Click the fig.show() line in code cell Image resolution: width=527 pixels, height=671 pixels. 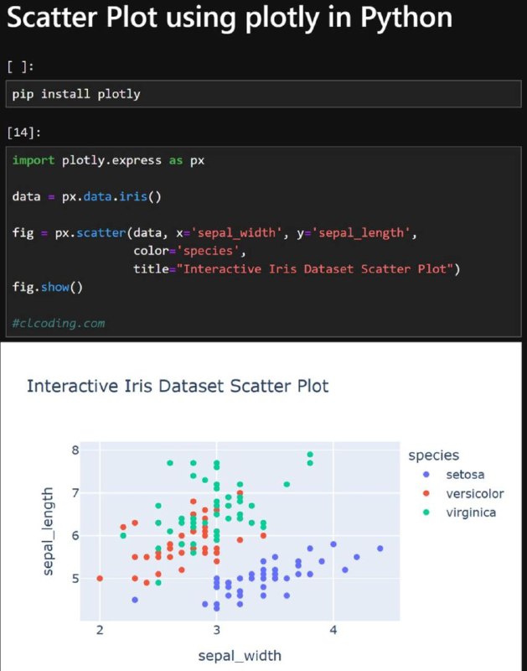point(48,287)
